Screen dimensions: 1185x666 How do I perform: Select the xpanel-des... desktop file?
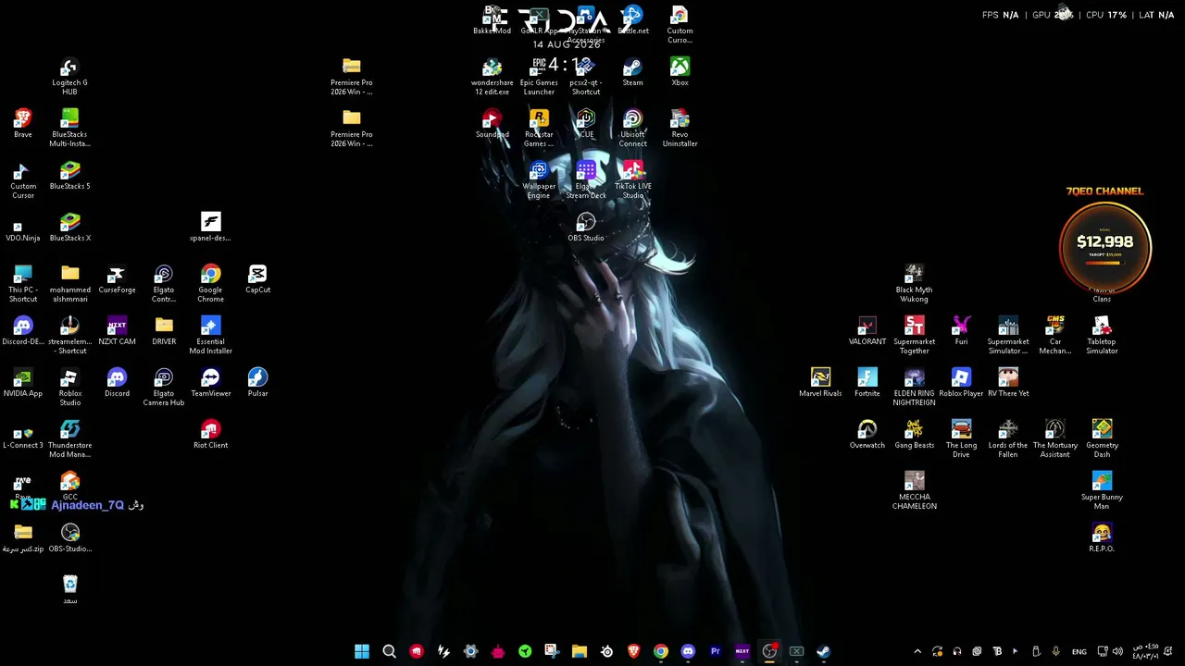coord(211,228)
